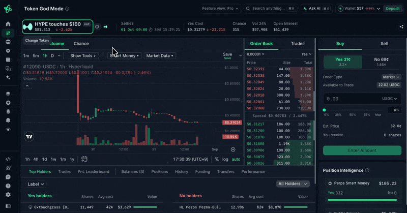The height and width of the screenshot is (213, 407).
Task: Collapse the chart legend arrow under Volume
Action: point(27,86)
